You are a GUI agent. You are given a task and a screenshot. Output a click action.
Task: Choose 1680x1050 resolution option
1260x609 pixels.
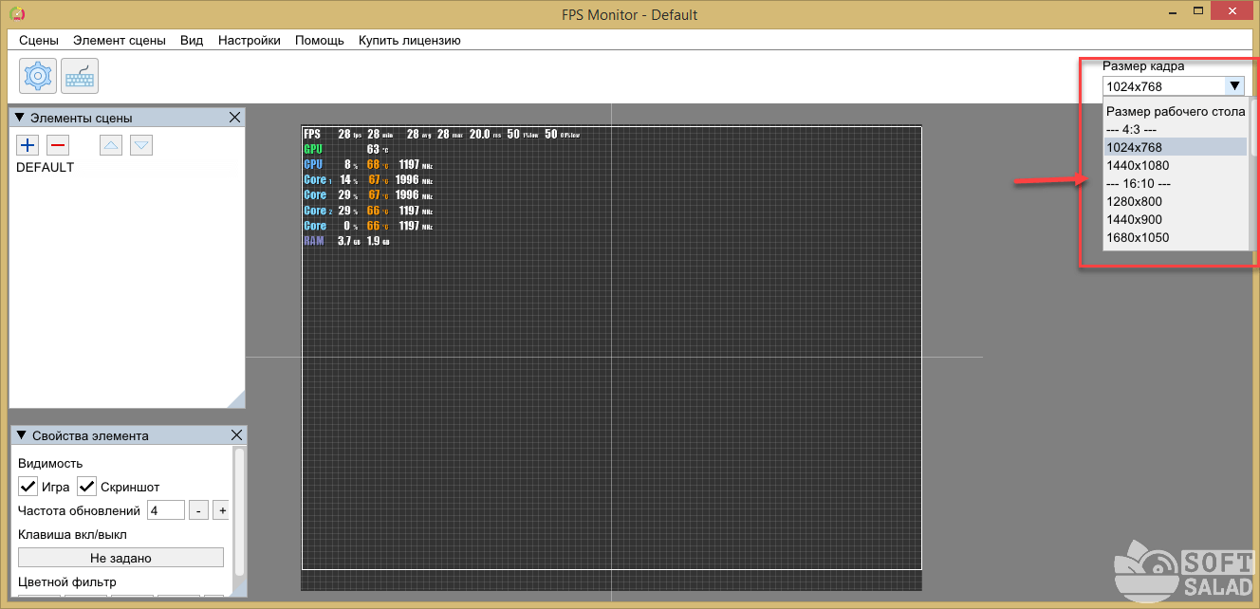coord(1138,237)
